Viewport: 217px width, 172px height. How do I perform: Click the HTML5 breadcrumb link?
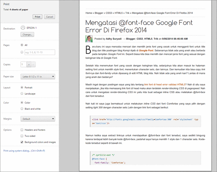point(119,13)
